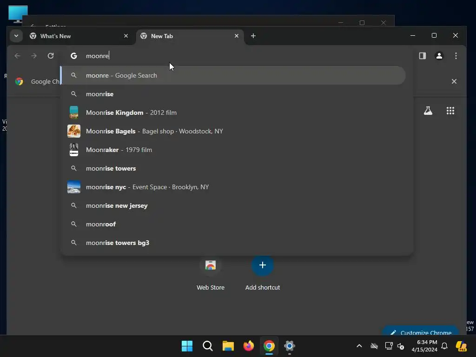The width and height of the screenshot is (476, 357).
Task: Pick Moonrise Kingdom 2012 film suggestion
Action: (233, 112)
